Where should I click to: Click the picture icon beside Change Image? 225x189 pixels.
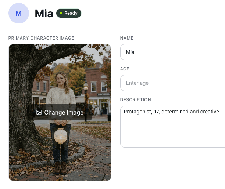pyautogui.click(x=39, y=113)
